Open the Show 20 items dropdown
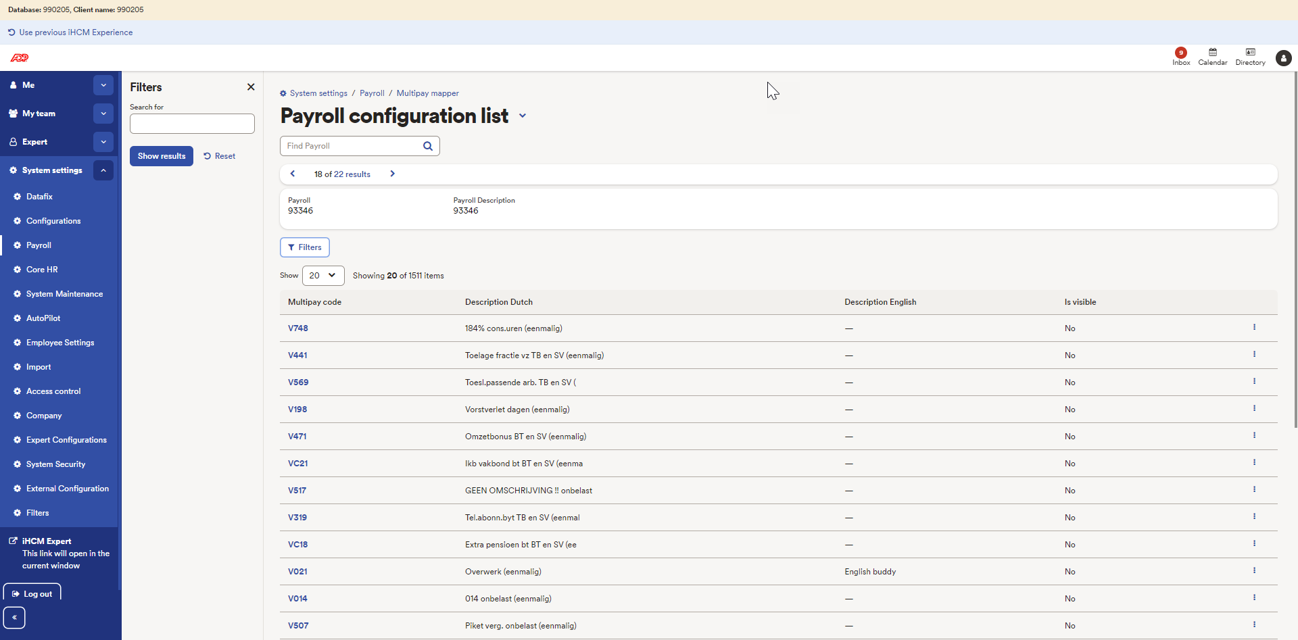The image size is (1298, 640). tap(322, 275)
